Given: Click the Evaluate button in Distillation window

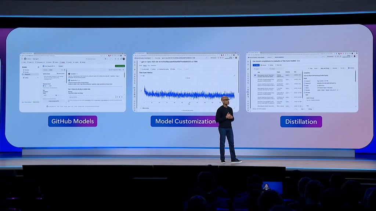Looking at the screenshot, I should click(263, 65).
